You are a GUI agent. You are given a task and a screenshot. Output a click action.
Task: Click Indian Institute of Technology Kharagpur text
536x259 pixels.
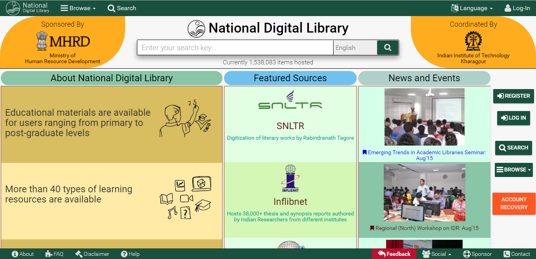[473, 58]
